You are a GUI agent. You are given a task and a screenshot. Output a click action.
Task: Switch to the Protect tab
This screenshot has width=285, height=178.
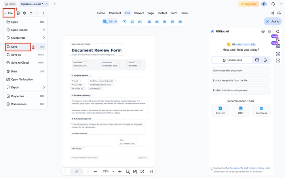(x=162, y=13)
